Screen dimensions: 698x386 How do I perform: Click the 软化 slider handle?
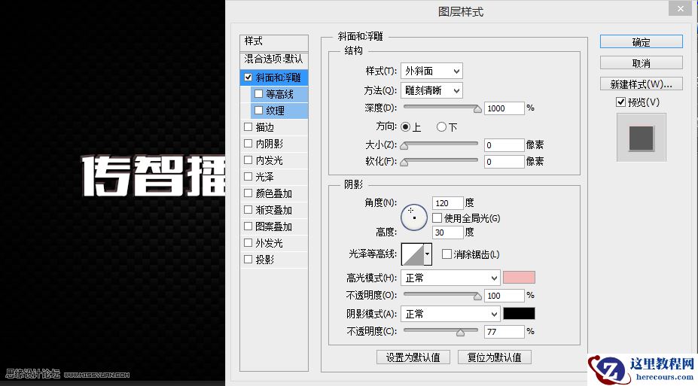click(404, 163)
